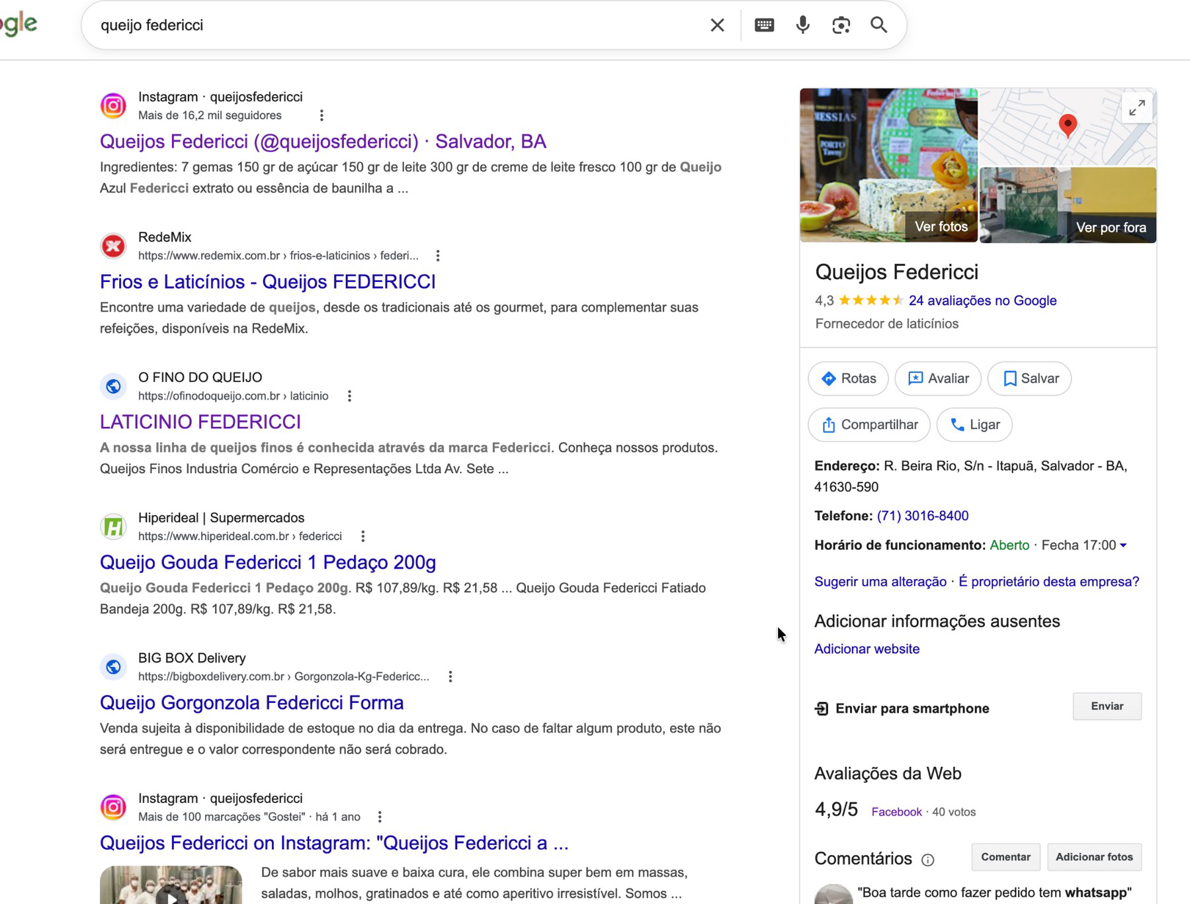This screenshot has width=1190, height=904.
Task: Click Sugerir uma alteração link
Action: coord(880,582)
